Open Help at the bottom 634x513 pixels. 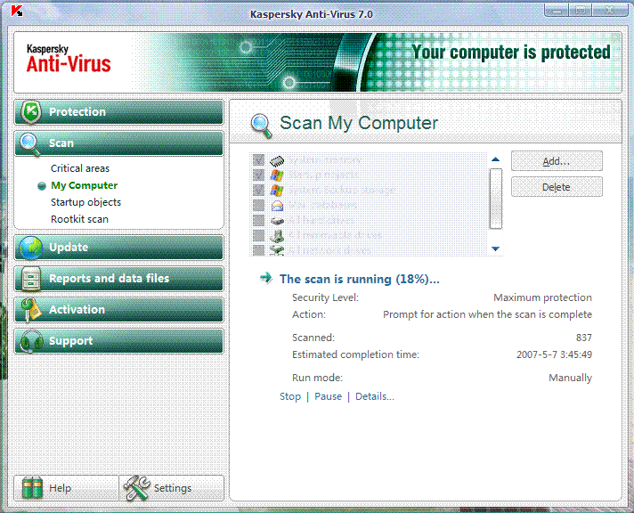[66, 488]
